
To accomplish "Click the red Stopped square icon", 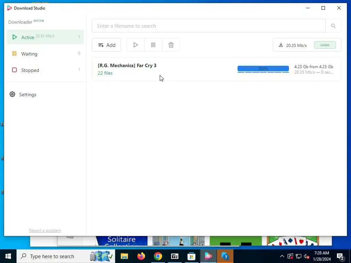I will point(14,70).
